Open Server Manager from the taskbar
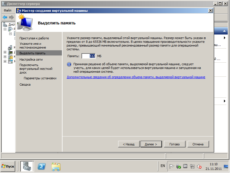This screenshot has width=230, height=173. (x=27, y=166)
